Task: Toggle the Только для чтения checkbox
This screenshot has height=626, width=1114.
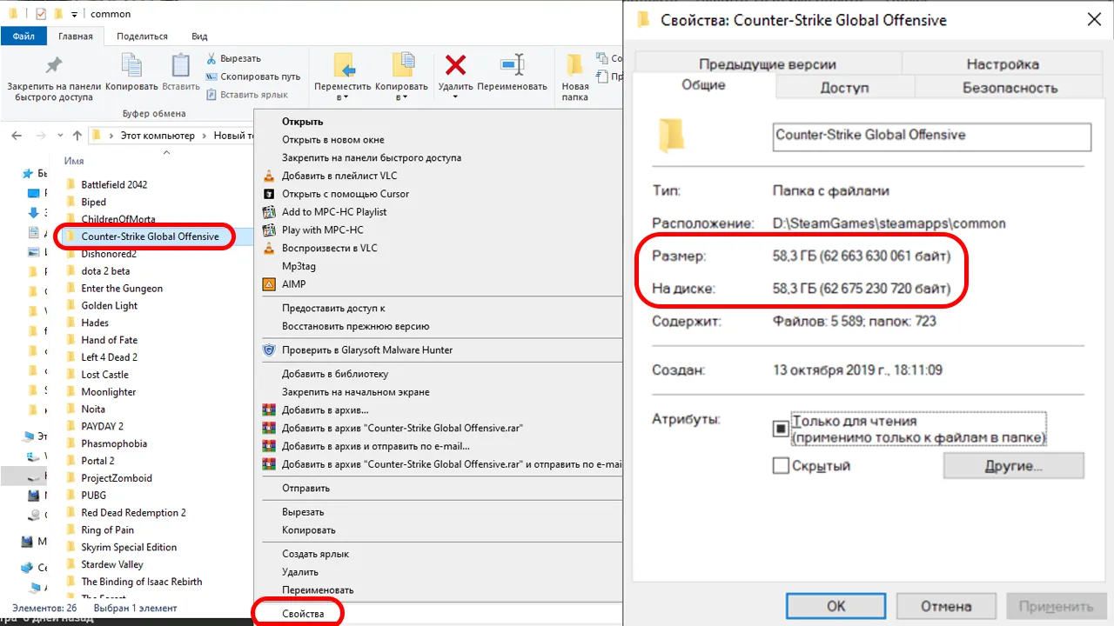Action: pyautogui.click(x=781, y=429)
